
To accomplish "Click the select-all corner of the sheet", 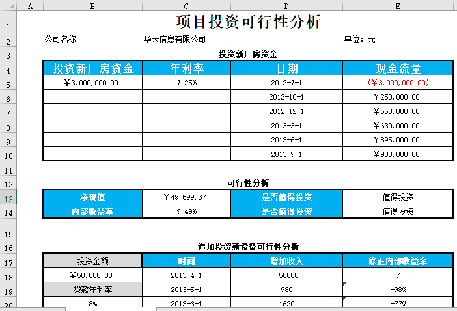I will 8,5.
